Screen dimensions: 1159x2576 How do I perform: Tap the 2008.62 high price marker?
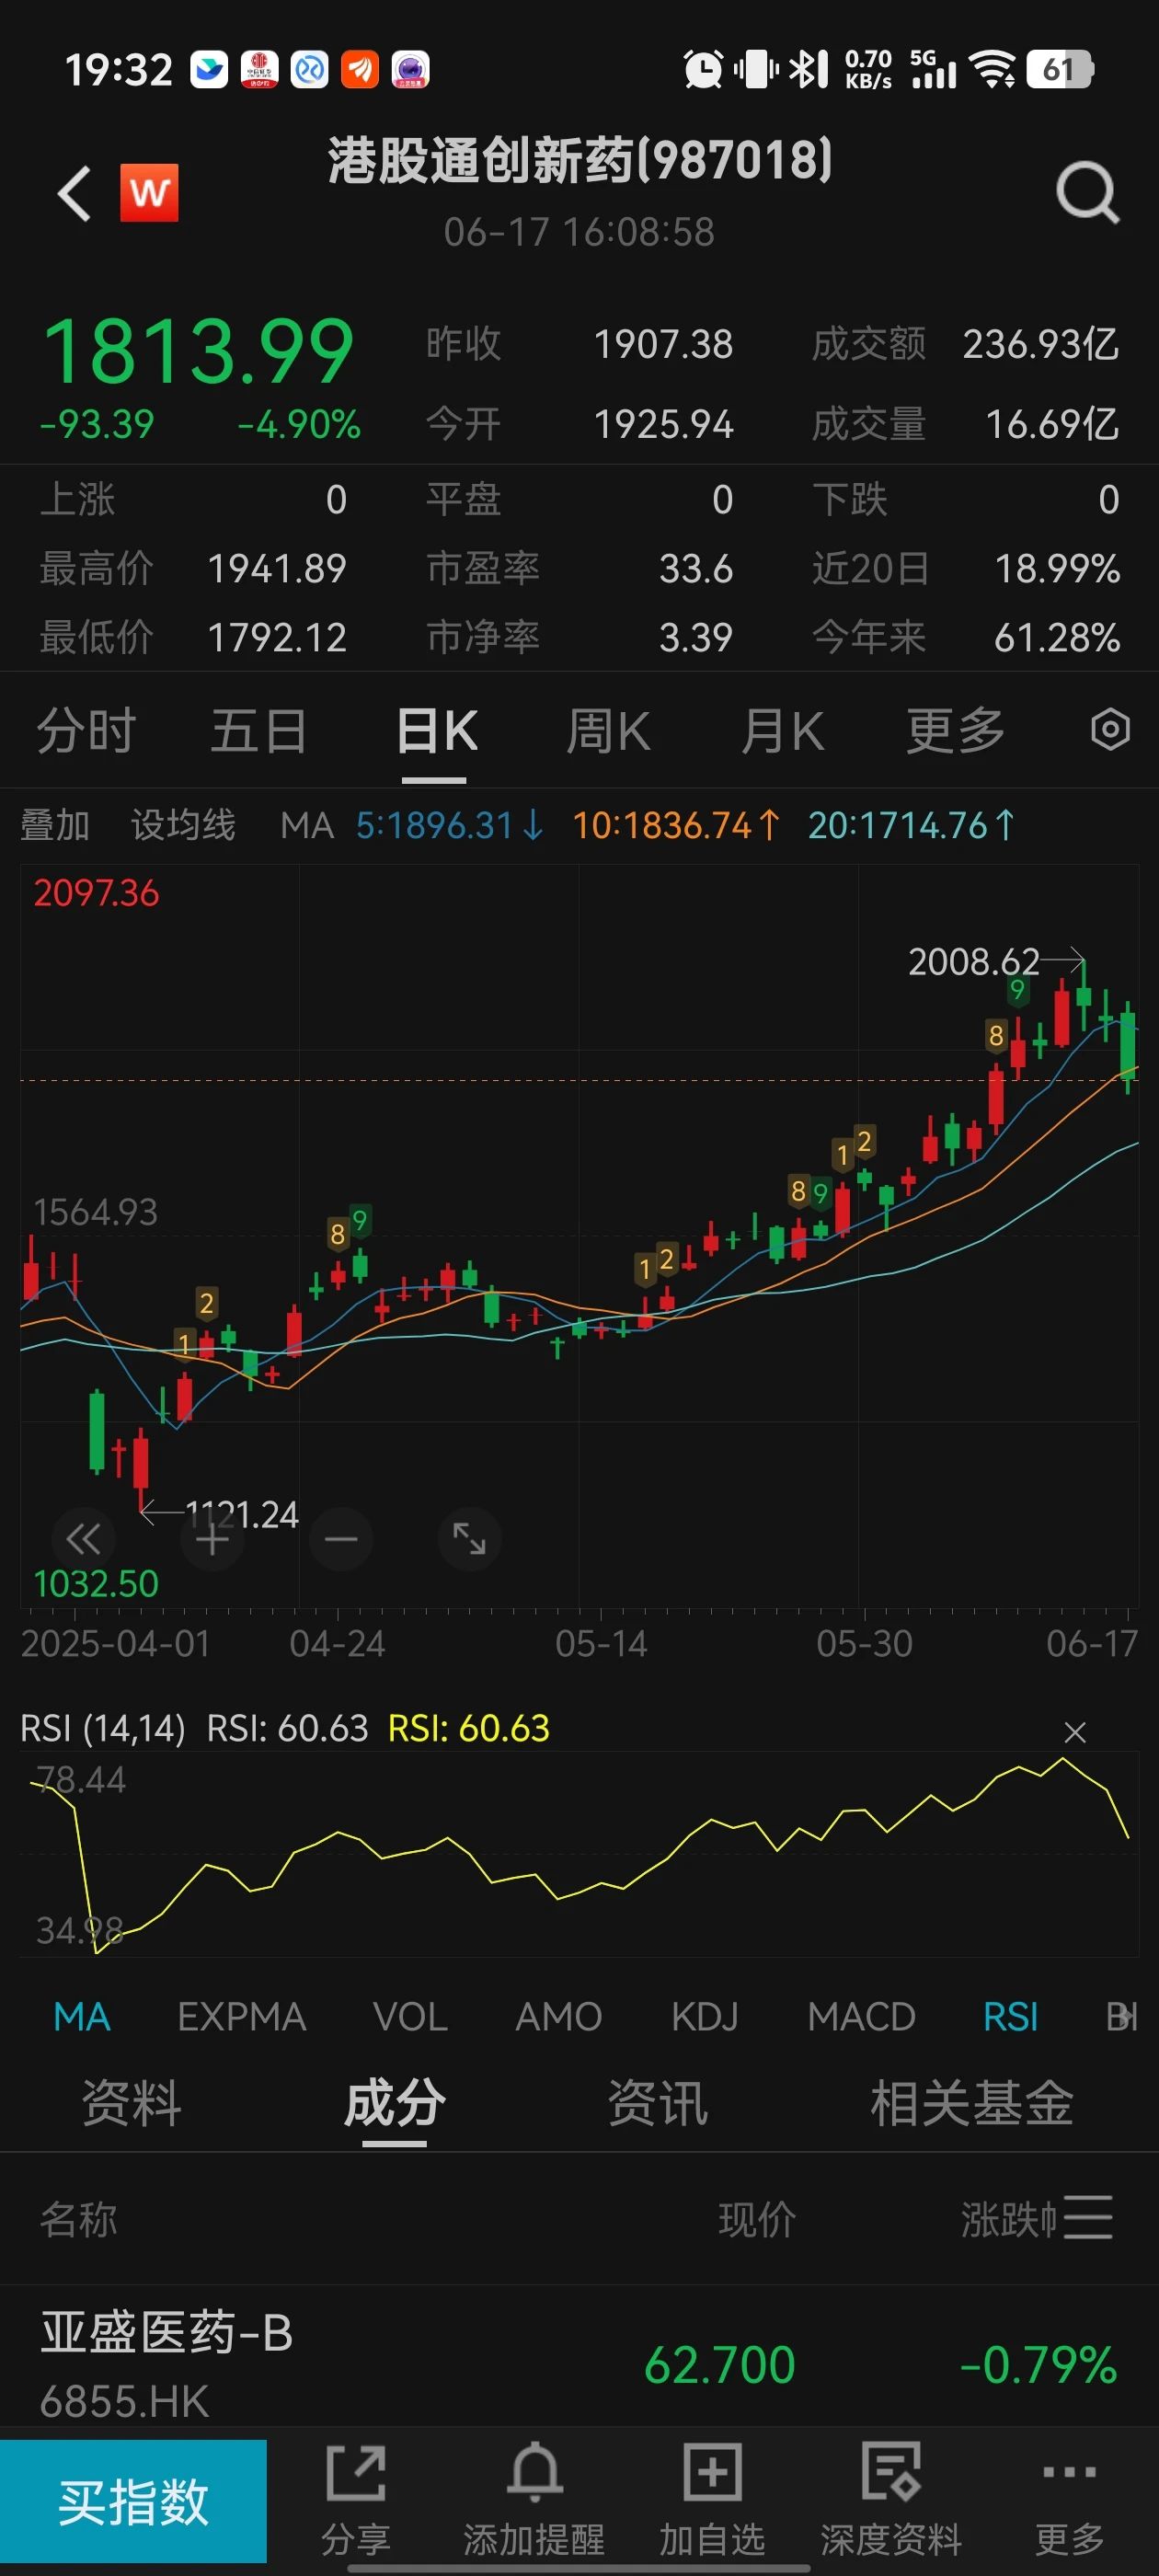coord(973,961)
